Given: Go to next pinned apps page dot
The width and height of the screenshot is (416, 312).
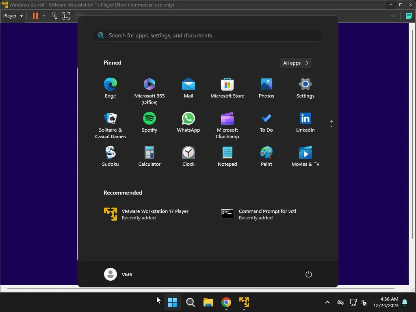Looking at the screenshot, I should pyautogui.click(x=331, y=126).
